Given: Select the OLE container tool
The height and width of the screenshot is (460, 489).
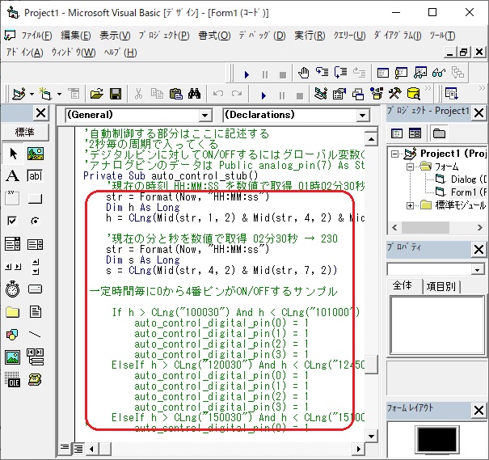Looking at the screenshot, I should pyautogui.click(x=13, y=379).
